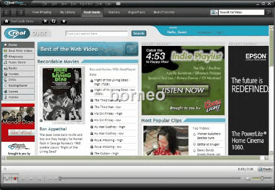Click Watch Now on Mando Diao ad
The image size is (275, 190).
21,133
